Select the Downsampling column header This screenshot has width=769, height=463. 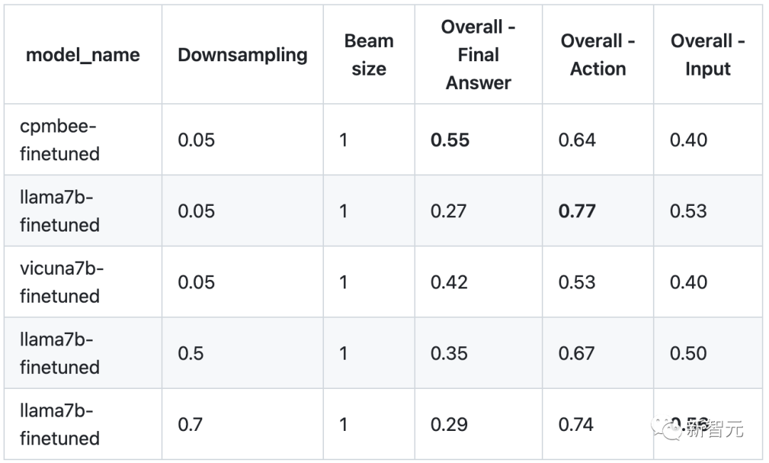242,55
